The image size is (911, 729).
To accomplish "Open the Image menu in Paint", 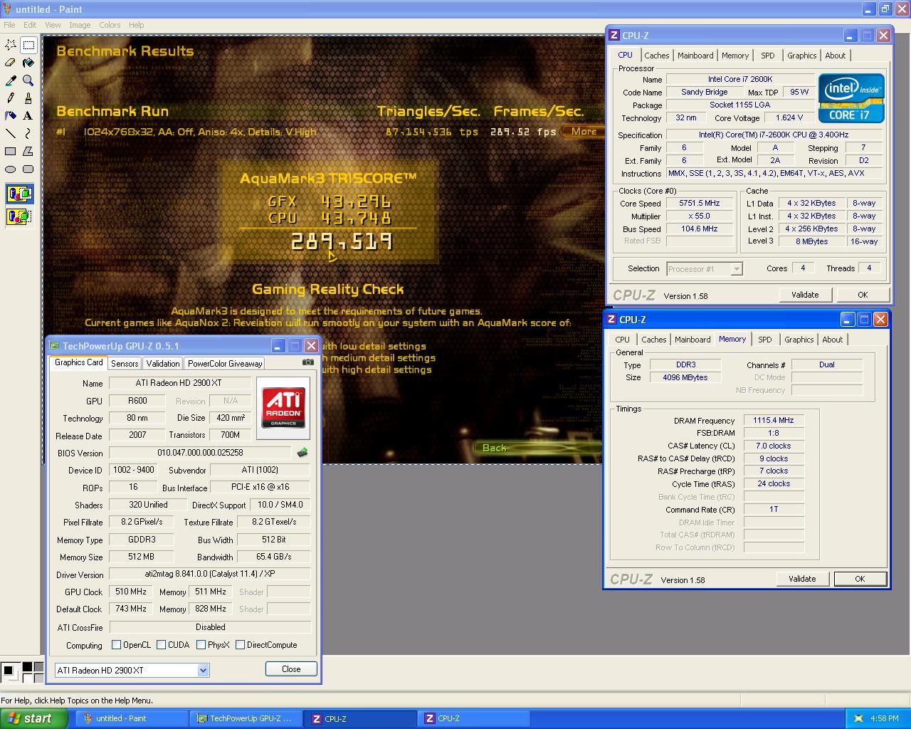I will 80,25.
